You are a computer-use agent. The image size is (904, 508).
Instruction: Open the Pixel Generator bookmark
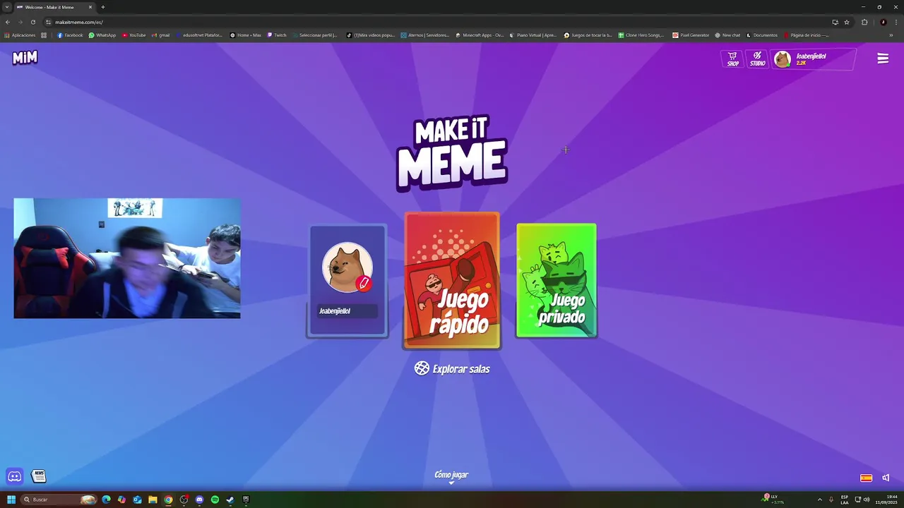[x=691, y=35]
